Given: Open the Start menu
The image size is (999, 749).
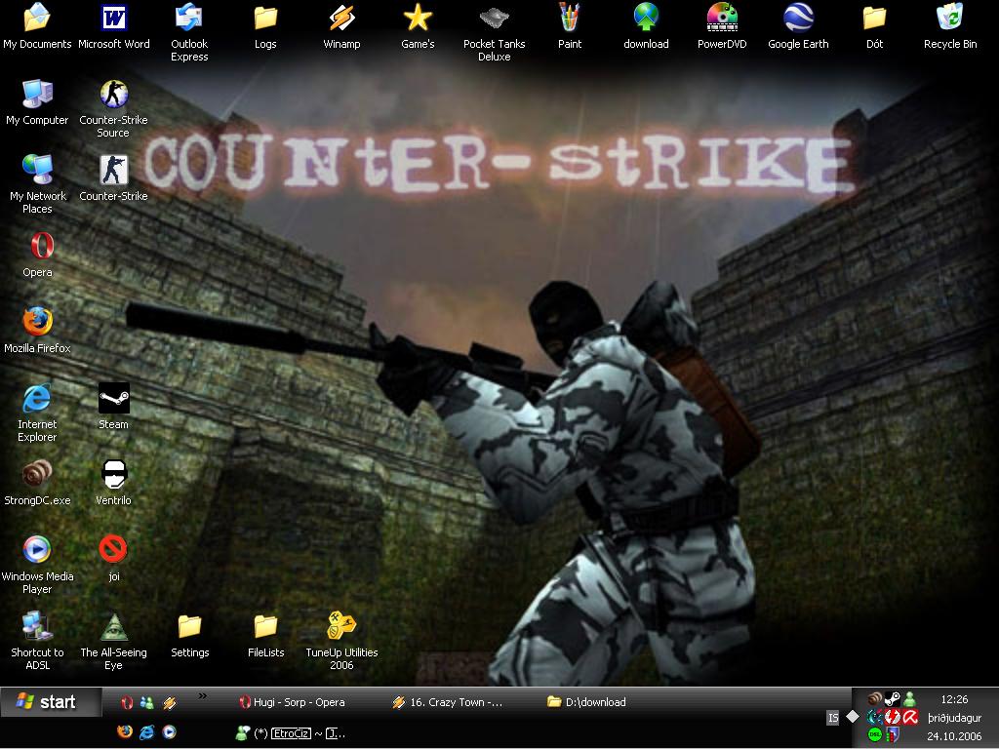Looking at the screenshot, I should [x=51, y=702].
